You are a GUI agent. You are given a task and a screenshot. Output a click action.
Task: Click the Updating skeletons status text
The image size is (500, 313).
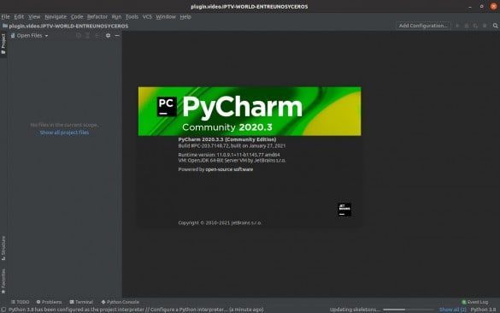tap(355, 310)
